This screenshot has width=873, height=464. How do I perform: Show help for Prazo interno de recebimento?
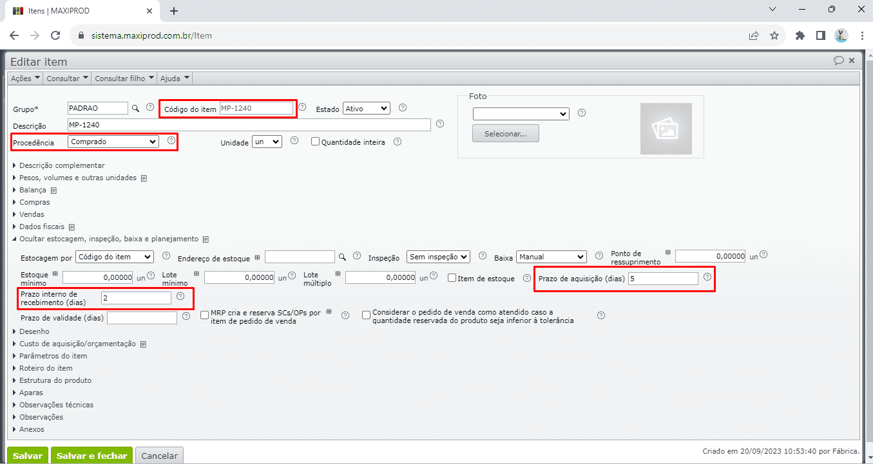(x=180, y=297)
